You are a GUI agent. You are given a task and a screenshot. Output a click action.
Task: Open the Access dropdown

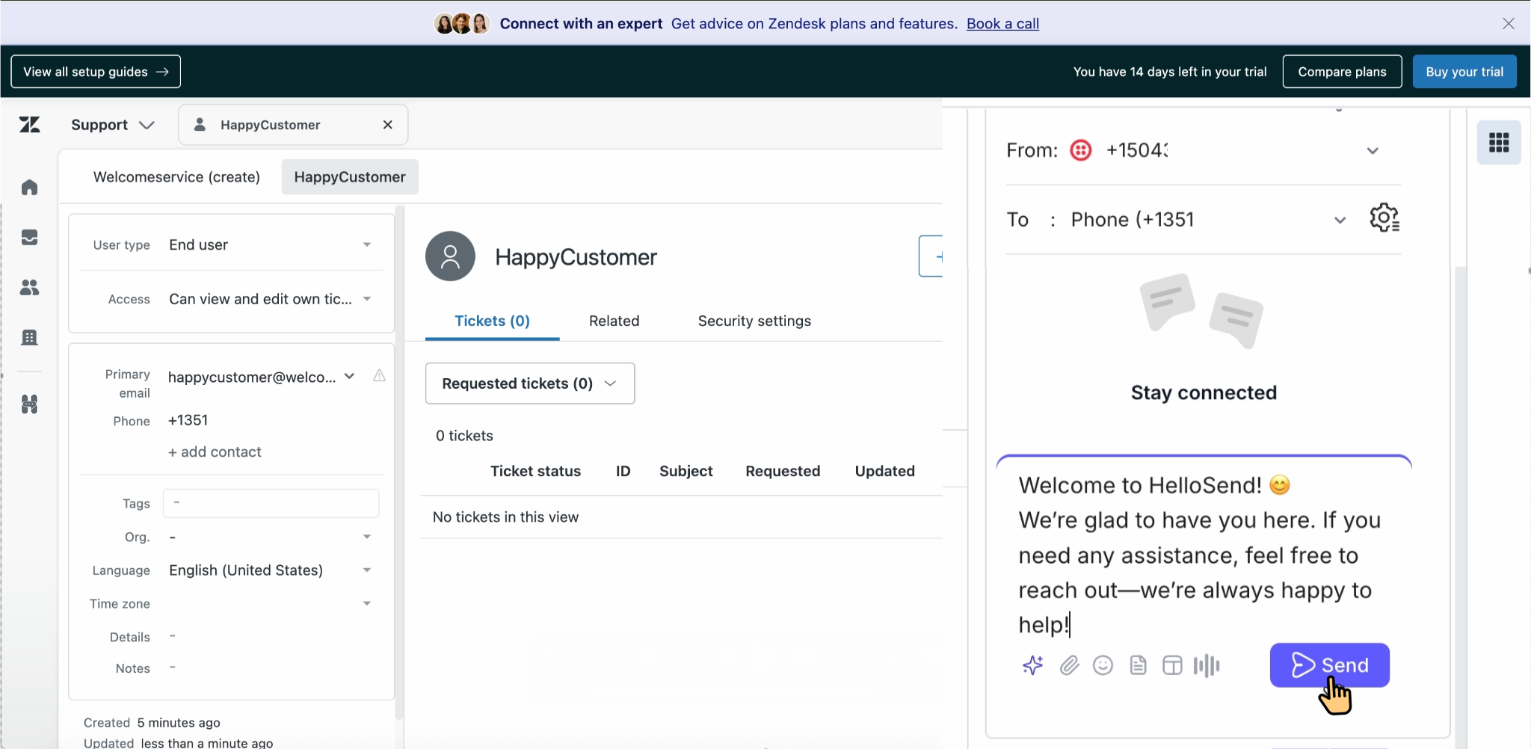pos(271,299)
